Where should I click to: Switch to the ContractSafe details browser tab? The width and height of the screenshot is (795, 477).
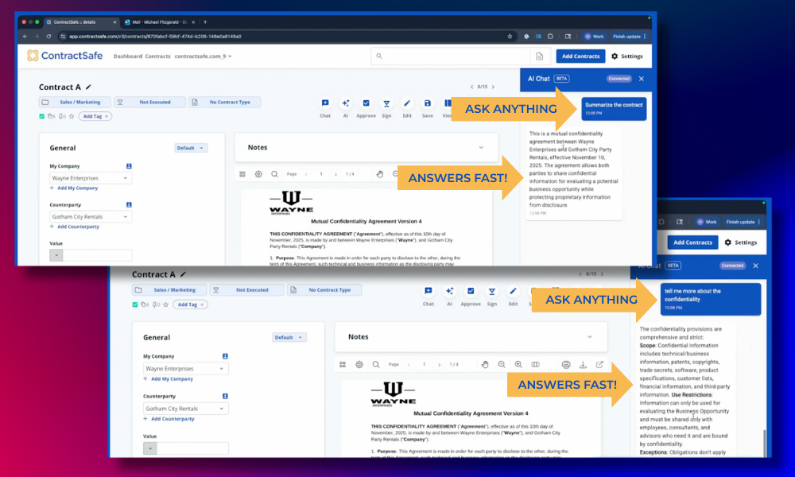point(81,22)
